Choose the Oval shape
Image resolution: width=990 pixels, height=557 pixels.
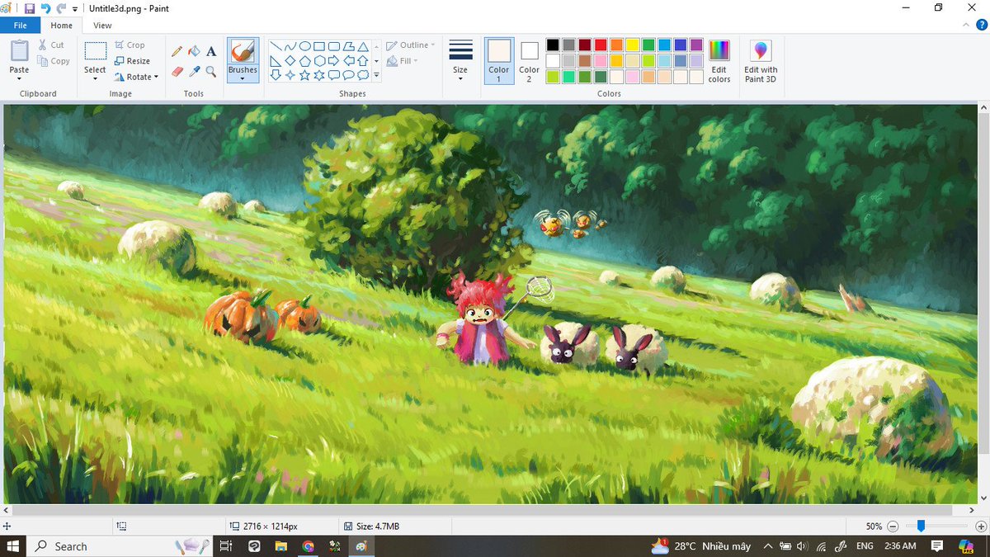(304, 46)
